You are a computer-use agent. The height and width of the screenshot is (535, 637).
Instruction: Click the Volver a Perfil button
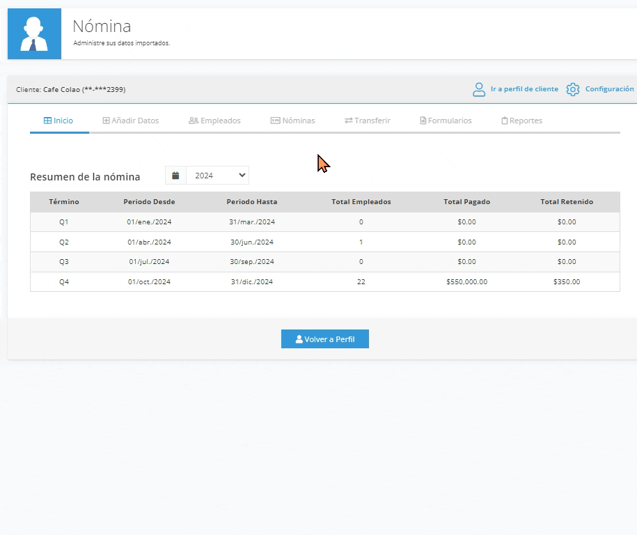pyautogui.click(x=325, y=339)
